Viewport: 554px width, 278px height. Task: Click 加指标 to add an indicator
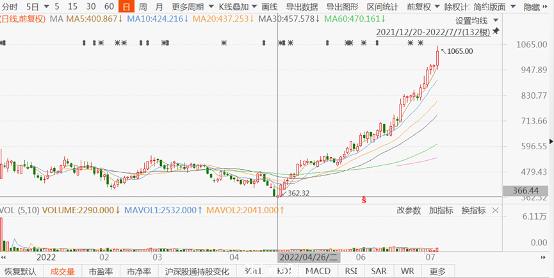(x=441, y=211)
